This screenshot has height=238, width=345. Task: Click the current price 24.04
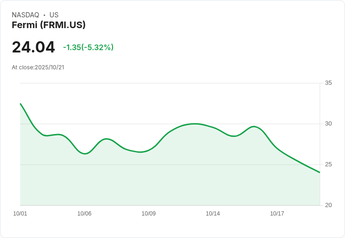(33, 47)
